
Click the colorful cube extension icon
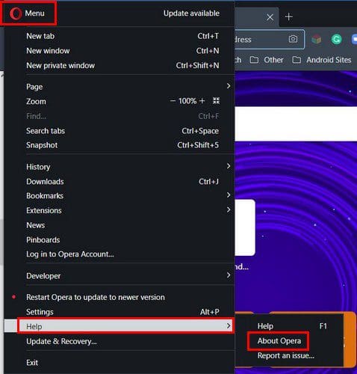tap(317, 40)
